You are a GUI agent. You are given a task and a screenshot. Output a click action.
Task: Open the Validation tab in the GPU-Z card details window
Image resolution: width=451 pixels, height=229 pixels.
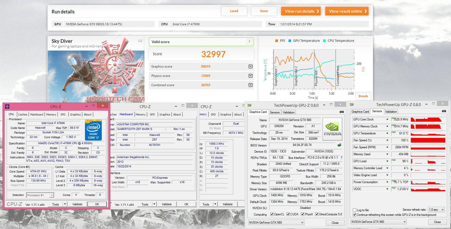289,112
